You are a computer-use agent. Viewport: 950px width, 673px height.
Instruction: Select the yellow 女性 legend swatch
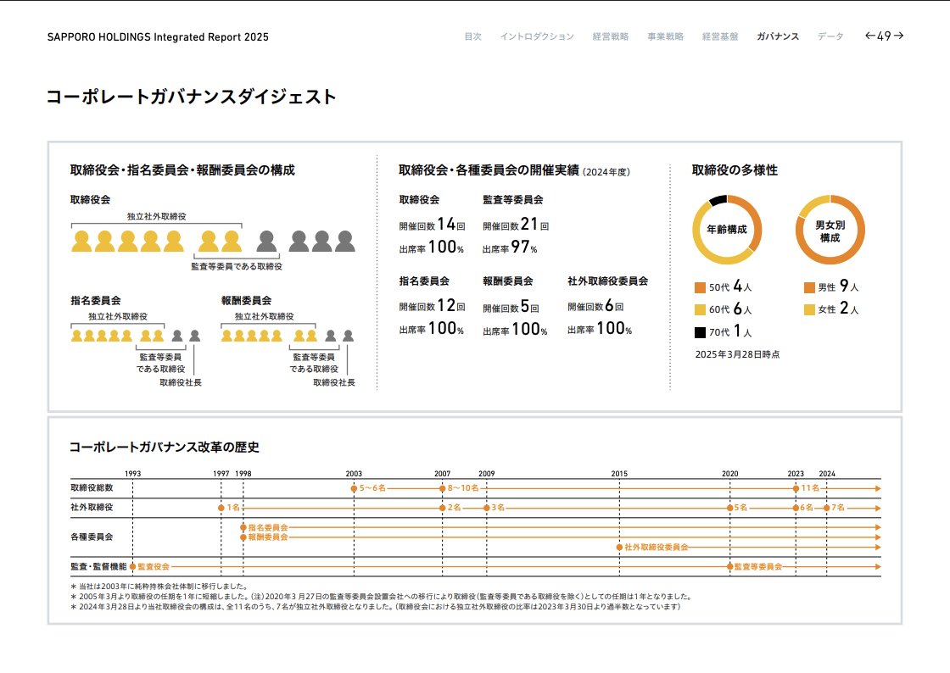click(x=809, y=310)
